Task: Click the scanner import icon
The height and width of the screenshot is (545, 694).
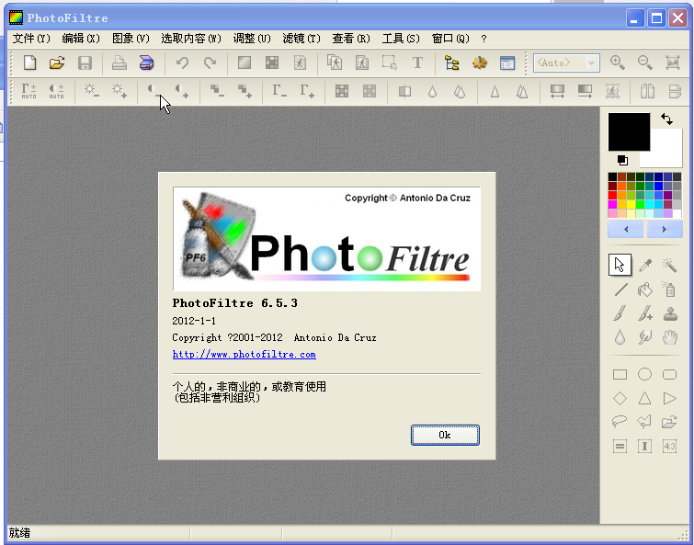Action: pyautogui.click(x=146, y=62)
